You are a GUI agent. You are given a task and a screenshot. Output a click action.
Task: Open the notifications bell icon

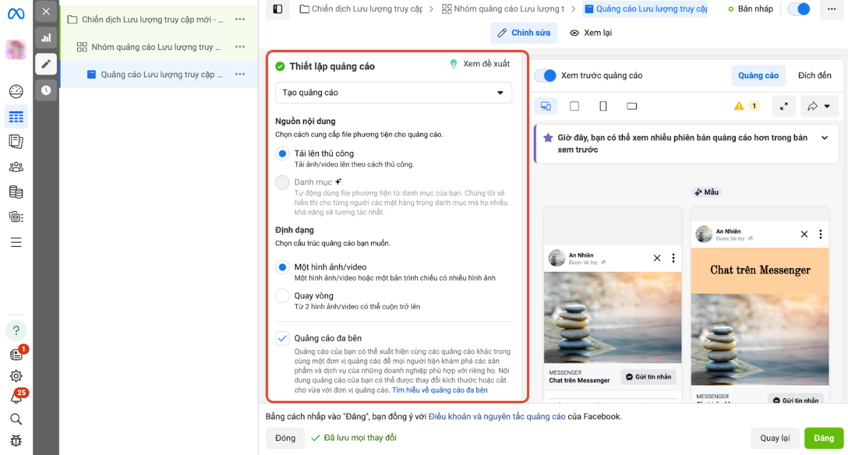[16, 398]
